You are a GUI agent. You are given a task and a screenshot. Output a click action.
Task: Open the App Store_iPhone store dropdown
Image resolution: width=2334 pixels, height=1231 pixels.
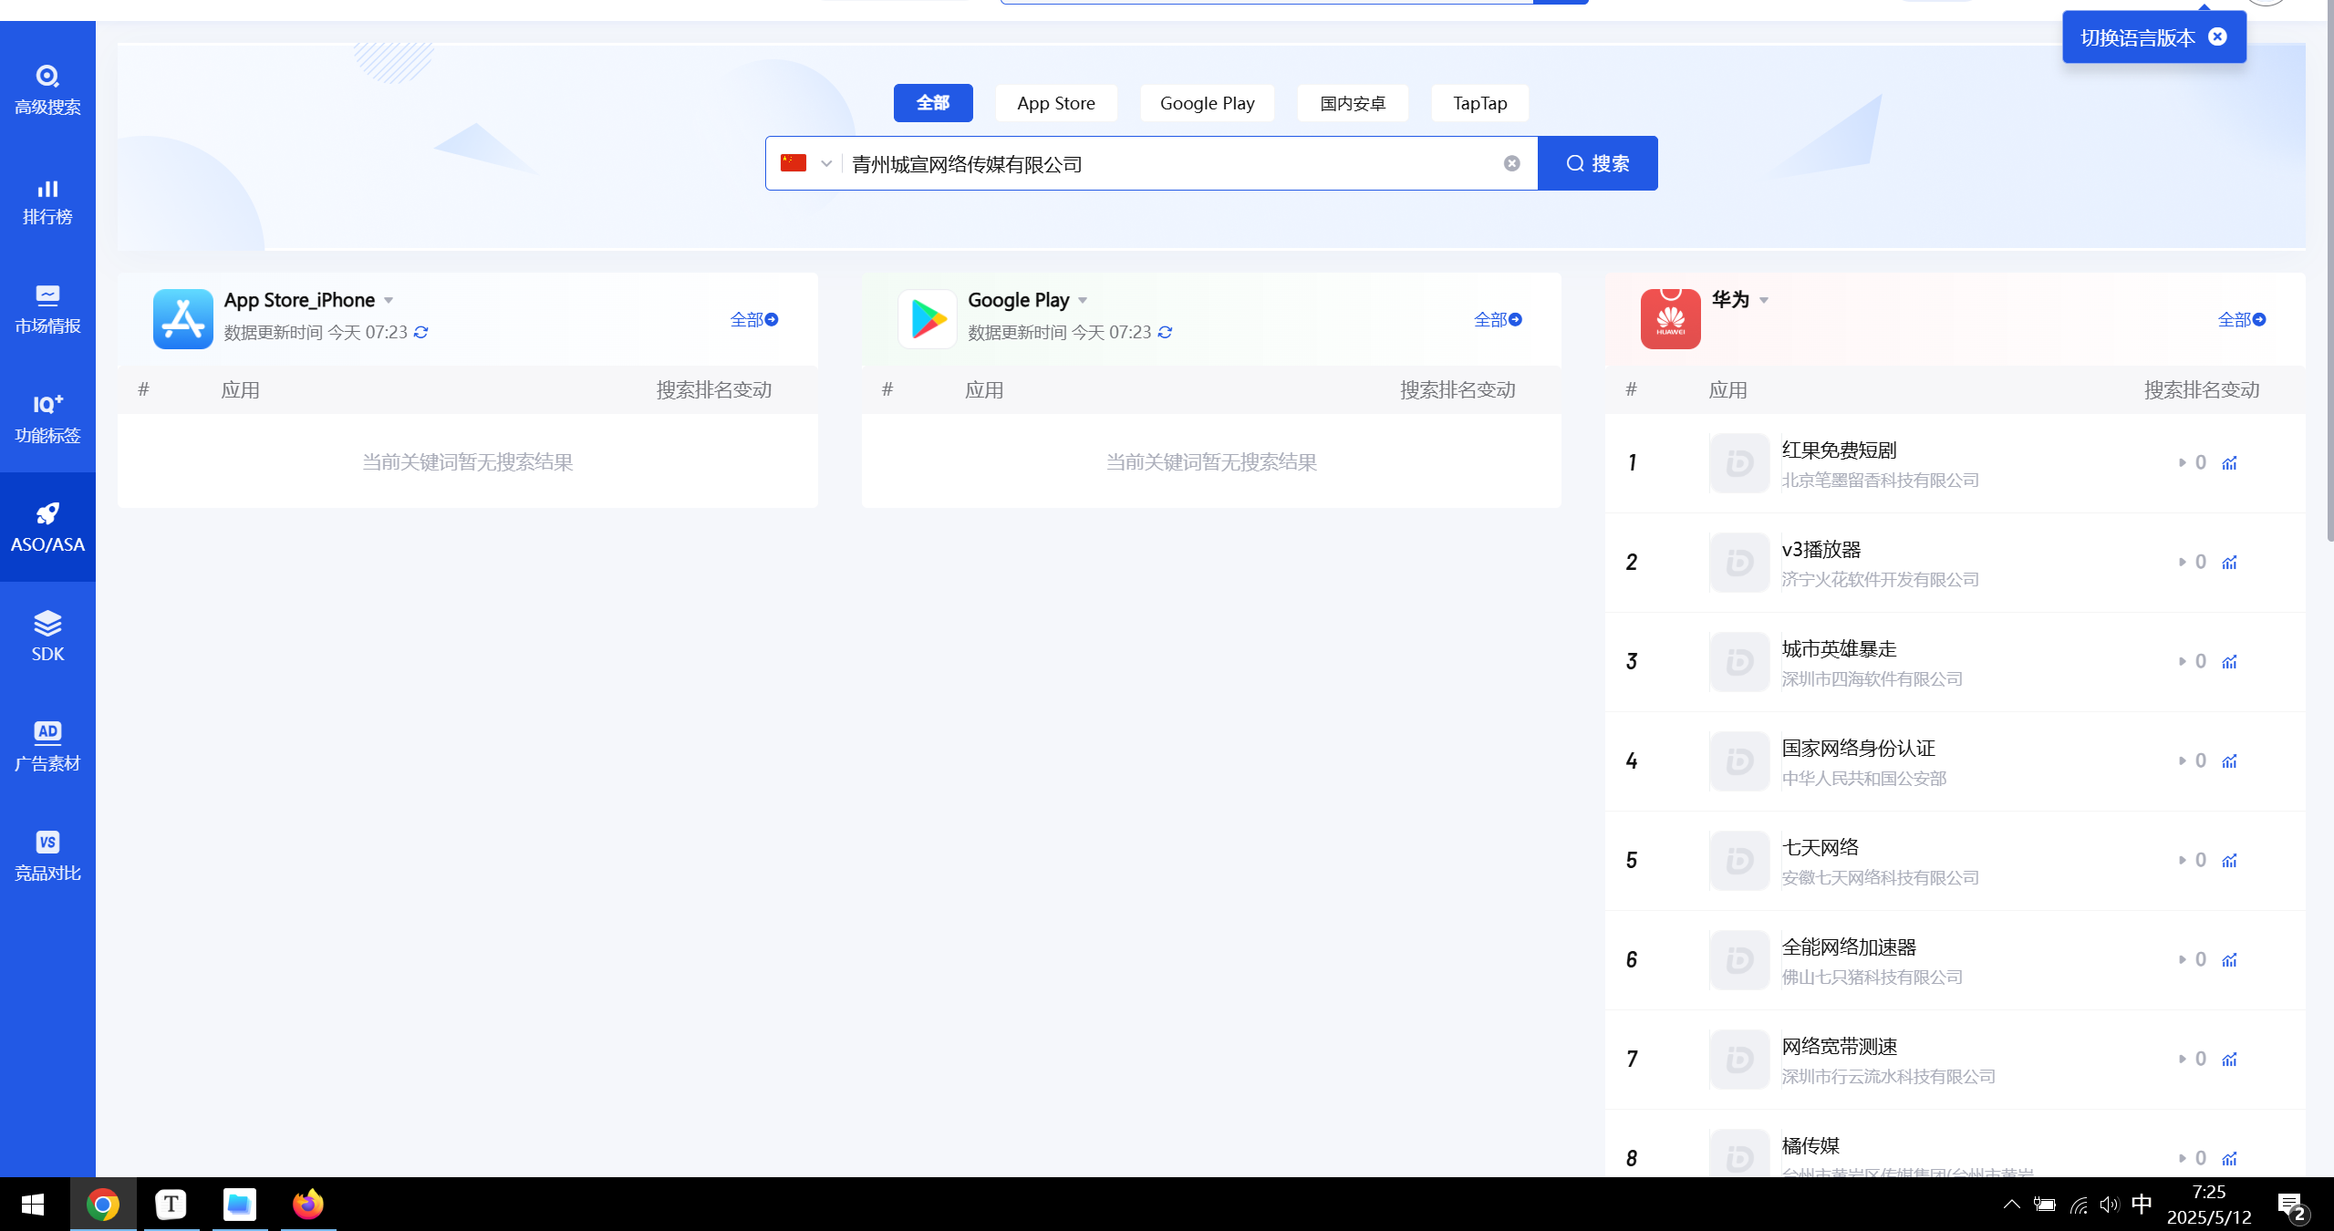click(x=388, y=300)
